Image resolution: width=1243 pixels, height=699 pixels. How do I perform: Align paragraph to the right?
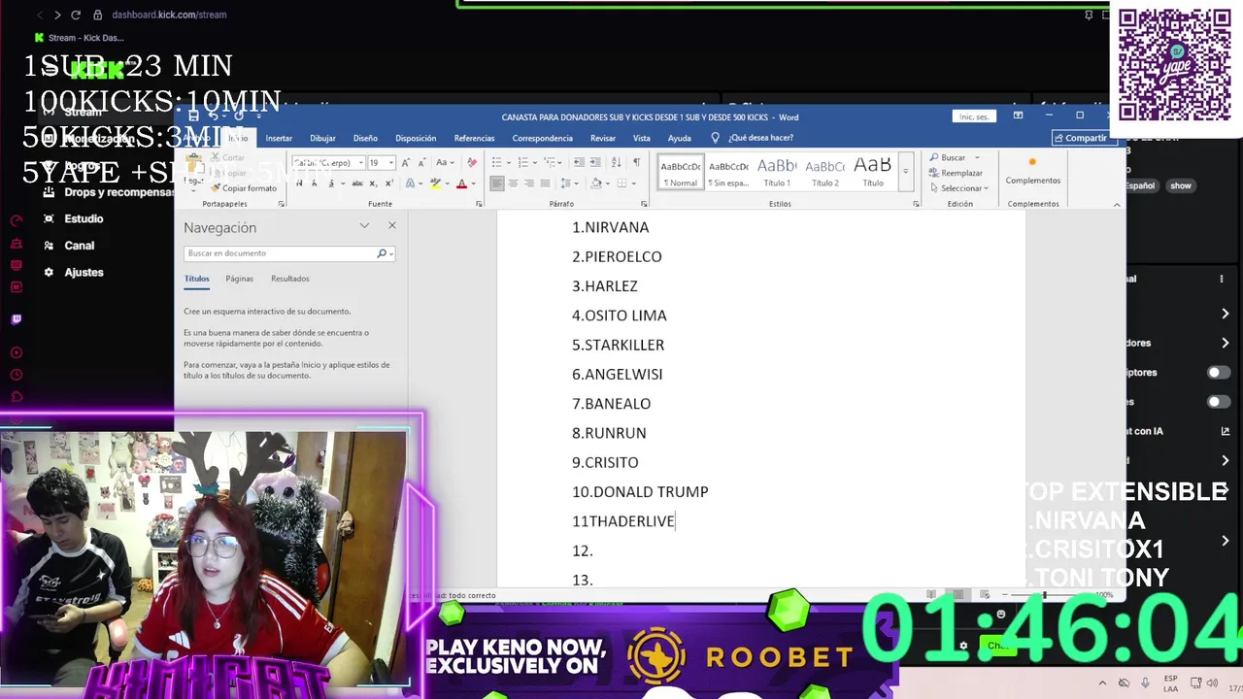[528, 183]
